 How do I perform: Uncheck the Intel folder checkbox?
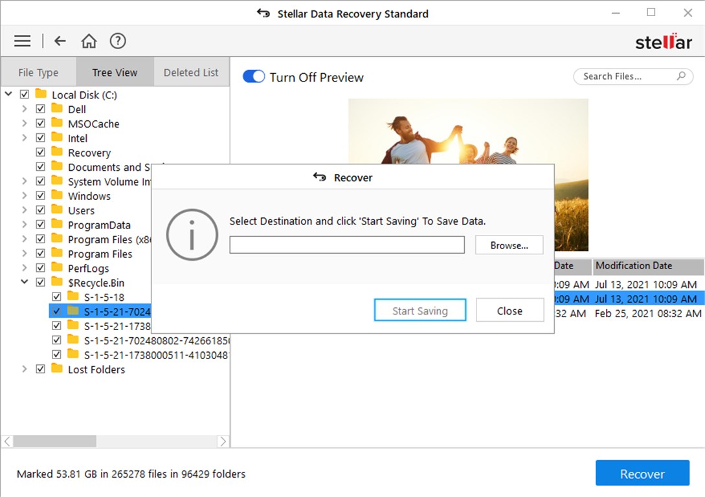click(x=41, y=137)
